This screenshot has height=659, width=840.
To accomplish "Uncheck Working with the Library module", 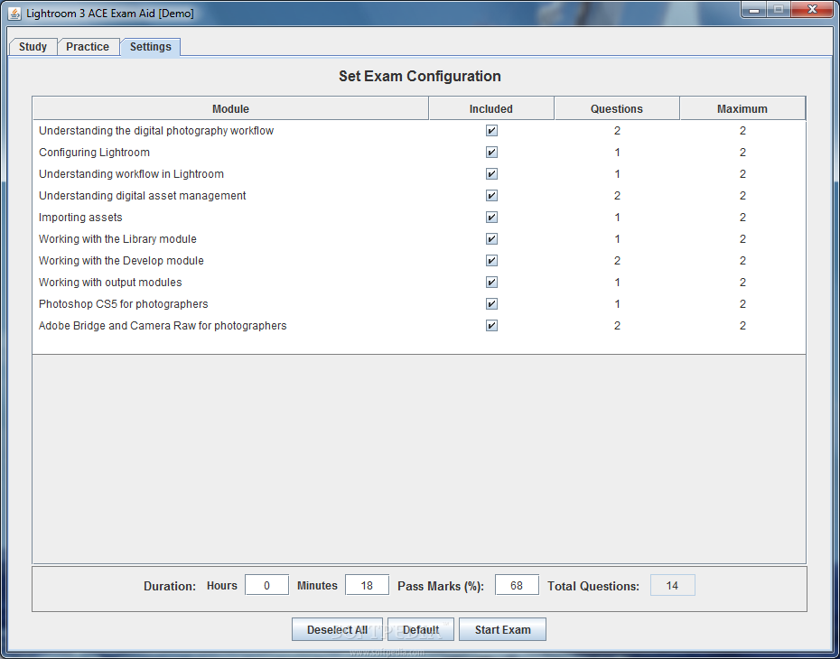I will tap(491, 238).
